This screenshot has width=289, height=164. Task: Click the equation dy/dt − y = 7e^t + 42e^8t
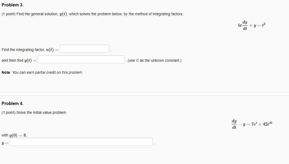pyautogui.click(x=252, y=124)
